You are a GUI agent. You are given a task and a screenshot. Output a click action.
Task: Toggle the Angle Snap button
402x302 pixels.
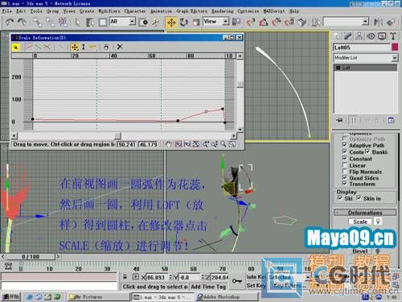(x=264, y=22)
